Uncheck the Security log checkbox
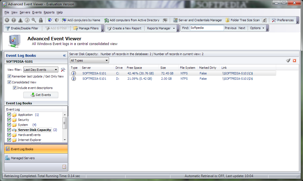 (9, 119)
